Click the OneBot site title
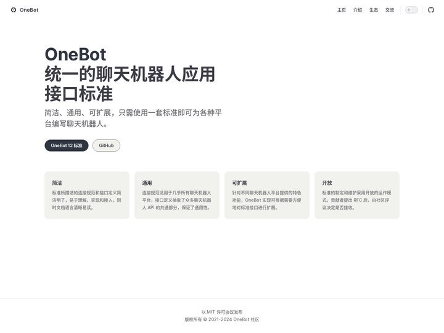 pos(29,10)
